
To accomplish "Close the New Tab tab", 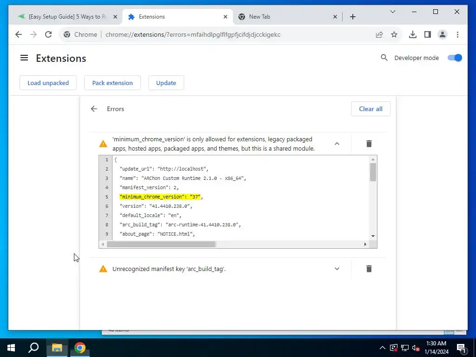I will click(x=335, y=17).
